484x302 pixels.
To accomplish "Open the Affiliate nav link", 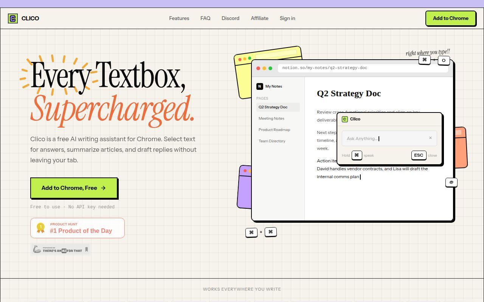I will click(259, 18).
